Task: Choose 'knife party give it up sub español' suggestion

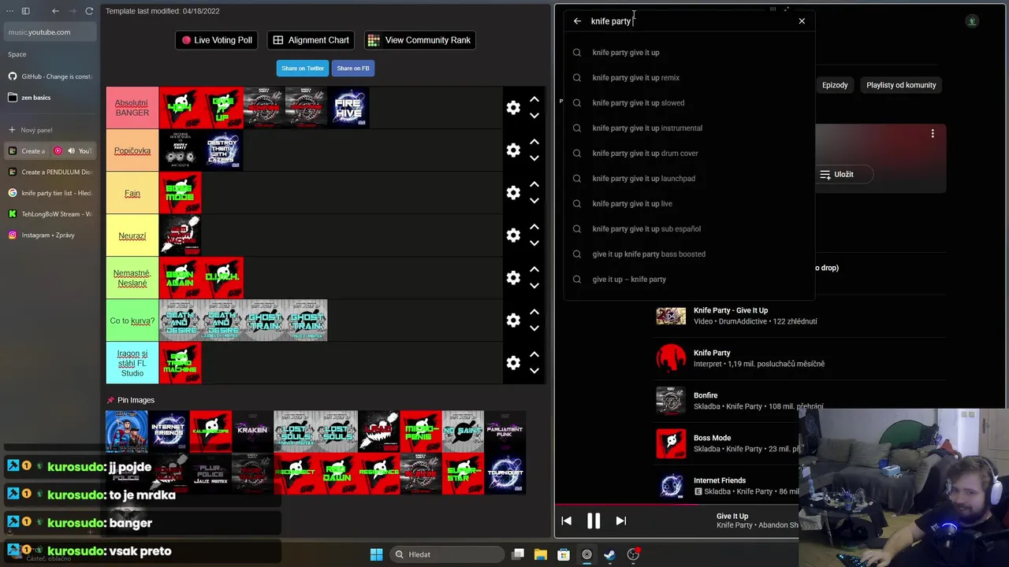Action: pos(689,229)
